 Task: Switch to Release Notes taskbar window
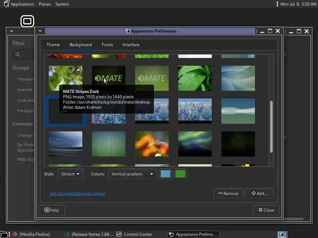point(89,234)
